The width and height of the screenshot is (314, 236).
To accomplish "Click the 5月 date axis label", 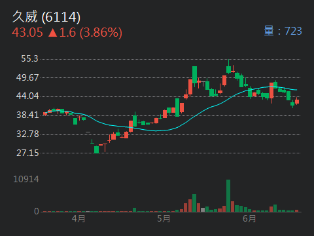I will click(x=164, y=218).
